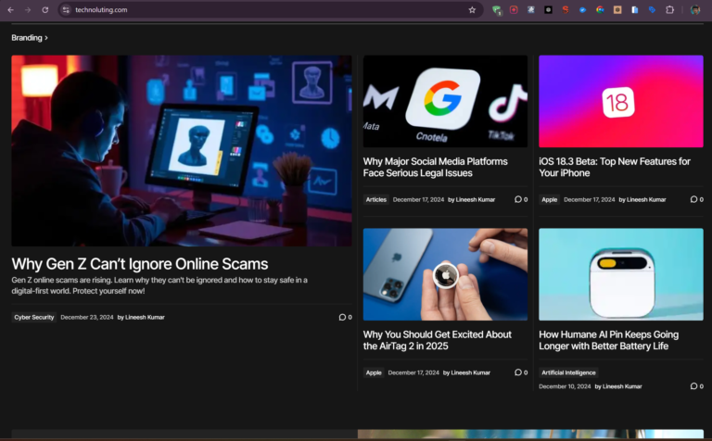This screenshot has width=712, height=441.
Task: Click comment icon on AirTag 2 article
Action: click(517, 372)
